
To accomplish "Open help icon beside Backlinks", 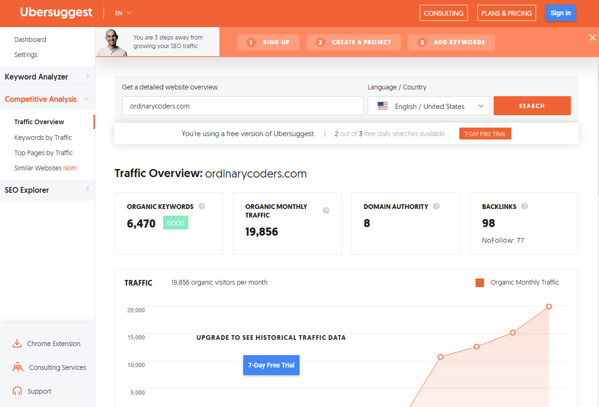I will [525, 207].
